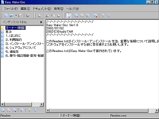Screen dimensions: 159x119
Task: Maximize or restore the Easy Make-Doc window
Action: 152,2
